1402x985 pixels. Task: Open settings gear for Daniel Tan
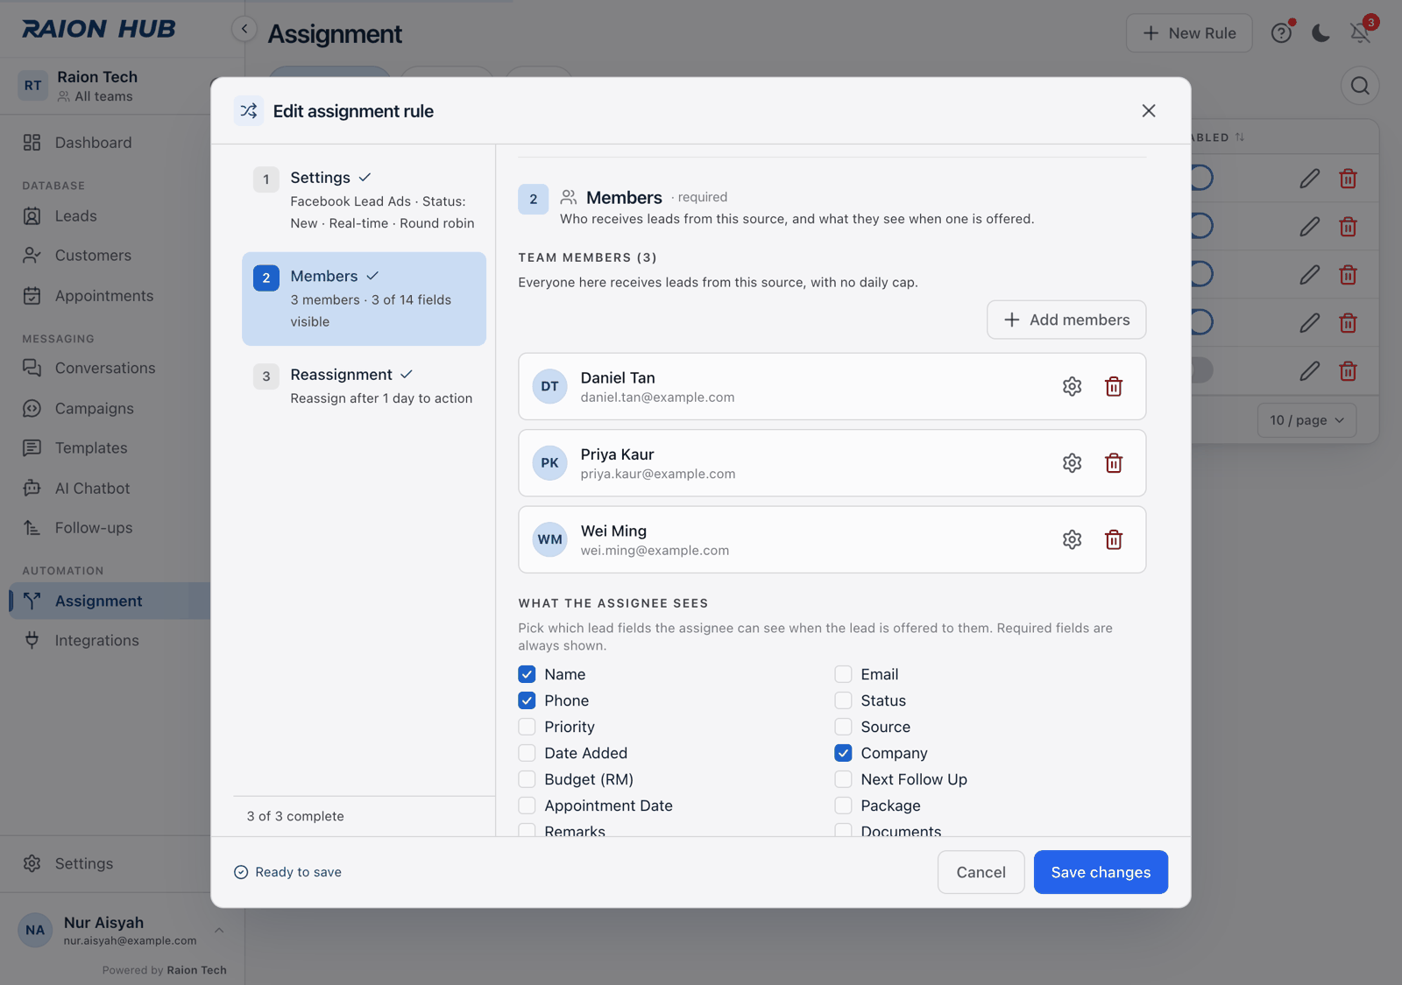pyautogui.click(x=1072, y=386)
